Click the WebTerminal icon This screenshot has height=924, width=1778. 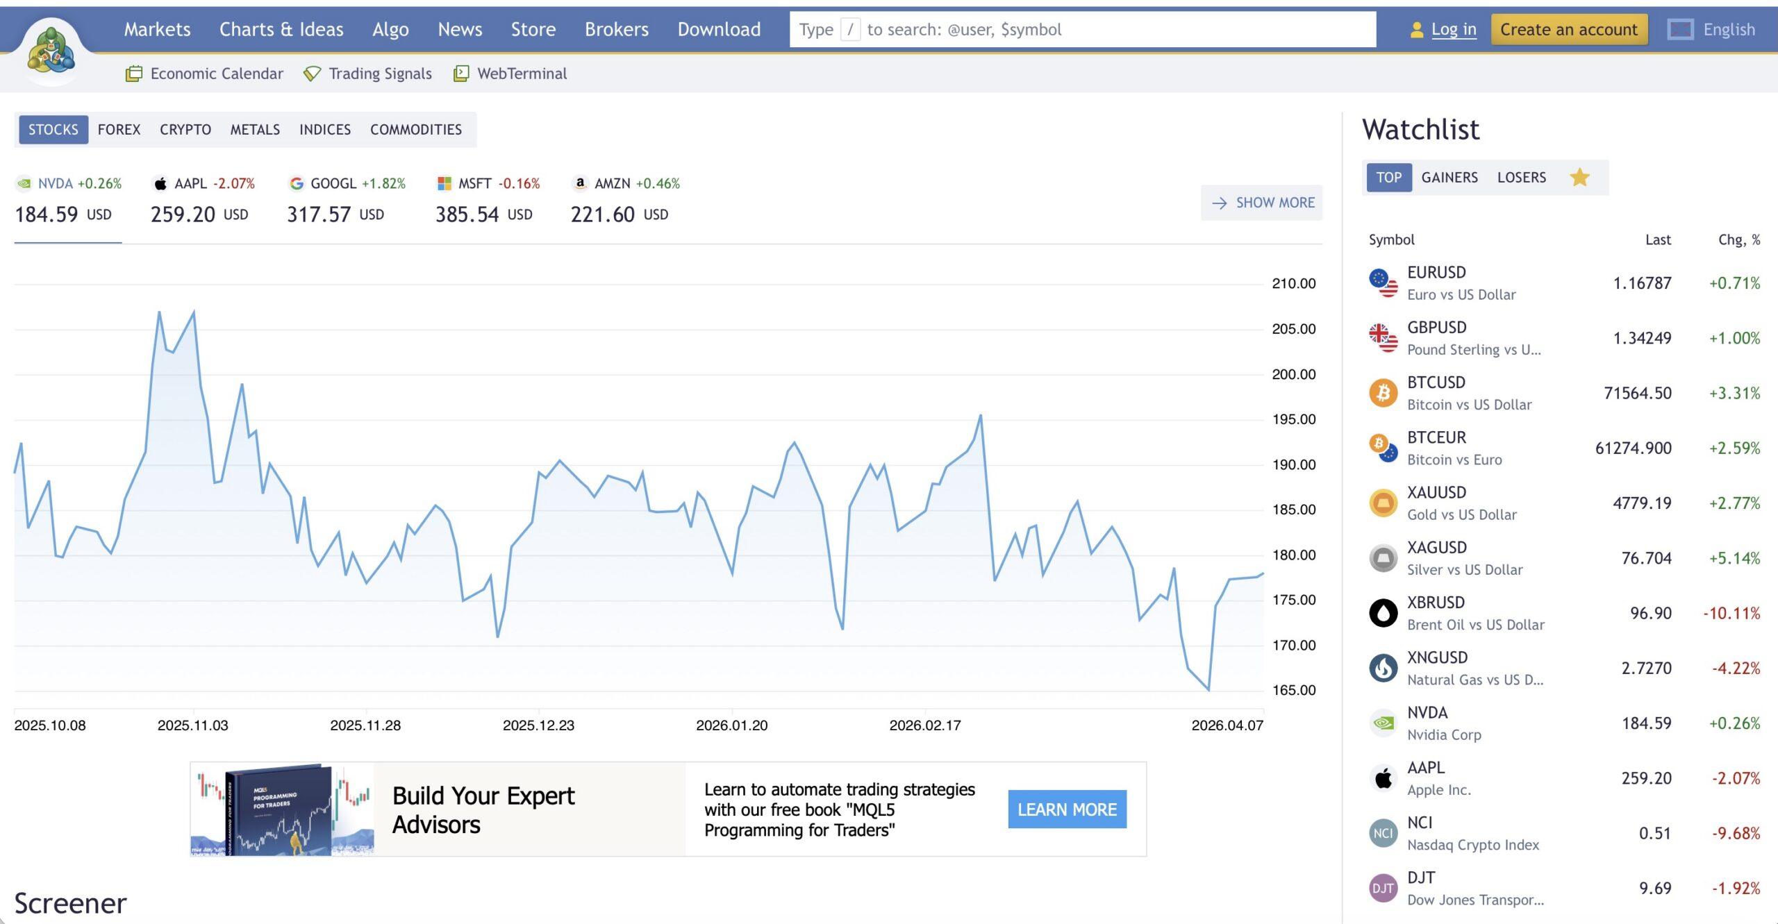[x=460, y=74]
